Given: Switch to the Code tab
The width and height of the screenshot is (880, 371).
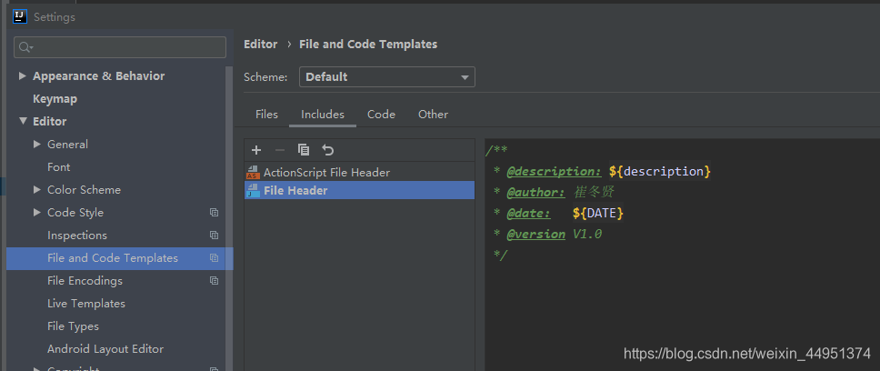Looking at the screenshot, I should [382, 115].
